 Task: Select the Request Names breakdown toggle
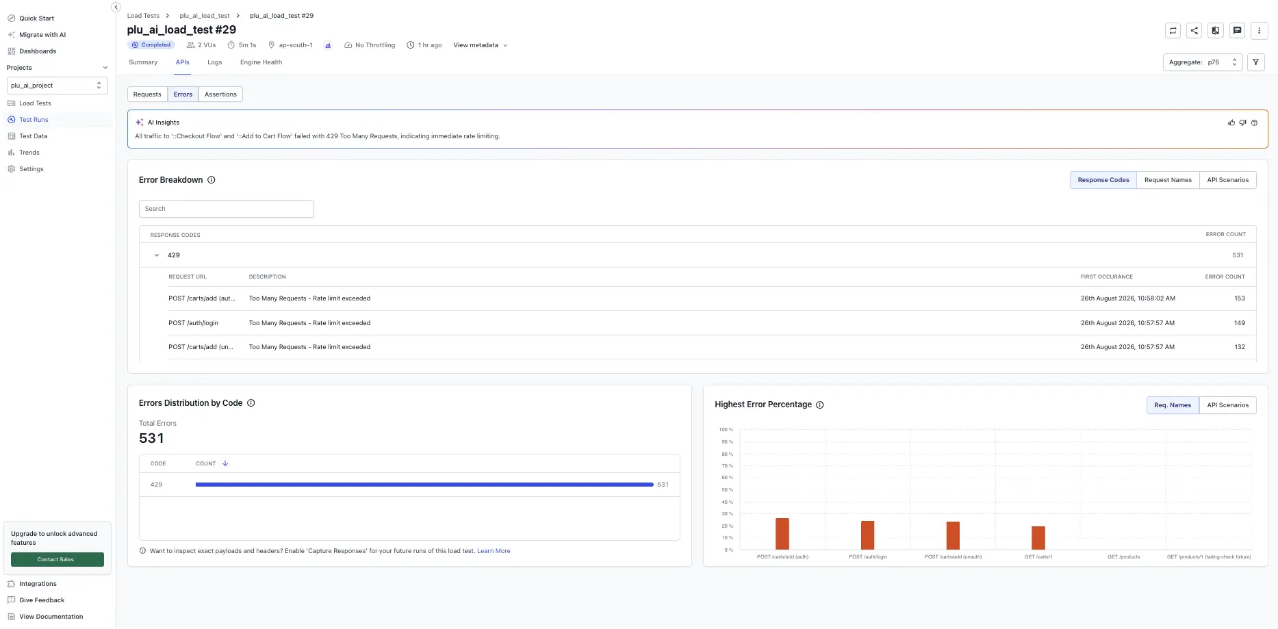pos(1168,180)
